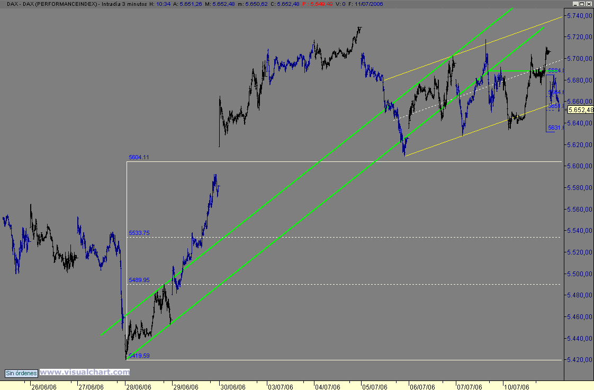Click the 5.680,00 price axis value
The image size is (594, 390).
(x=579, y=80)
